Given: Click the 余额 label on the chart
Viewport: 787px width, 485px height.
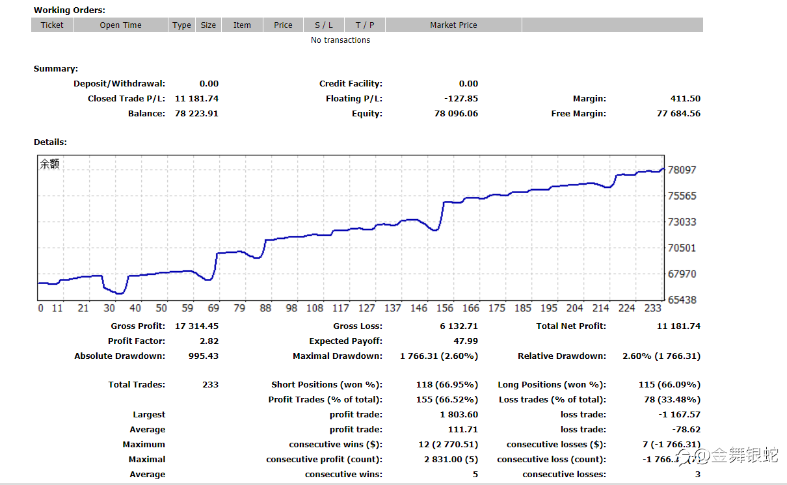Looking at the screenshot, I should (x=49, y=164).
